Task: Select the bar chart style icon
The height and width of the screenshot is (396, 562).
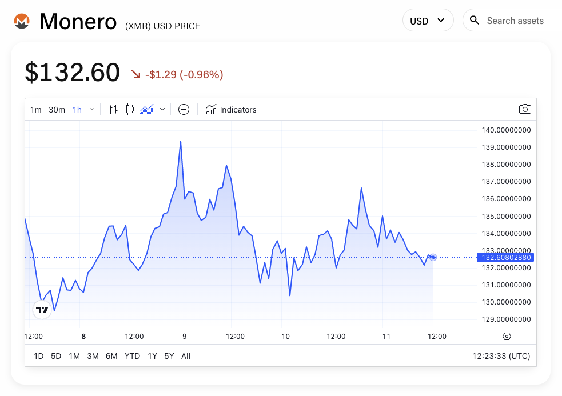Action: click(x=113, y=109)
